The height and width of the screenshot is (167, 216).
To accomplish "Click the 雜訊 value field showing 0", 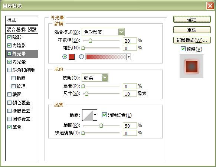I will point(130,48).
